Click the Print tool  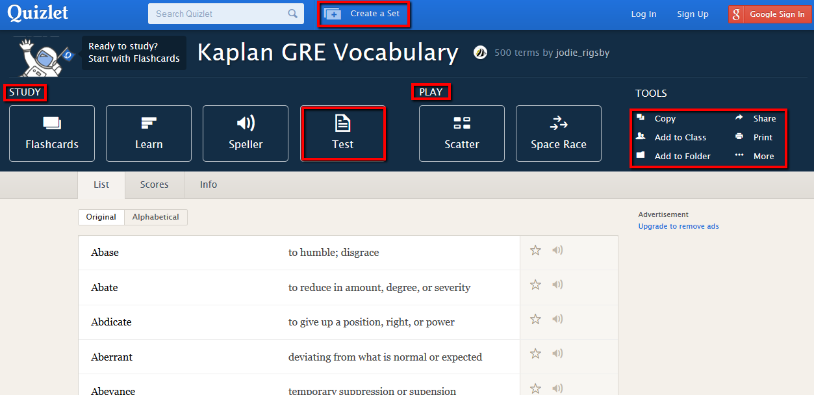point(754,137)
